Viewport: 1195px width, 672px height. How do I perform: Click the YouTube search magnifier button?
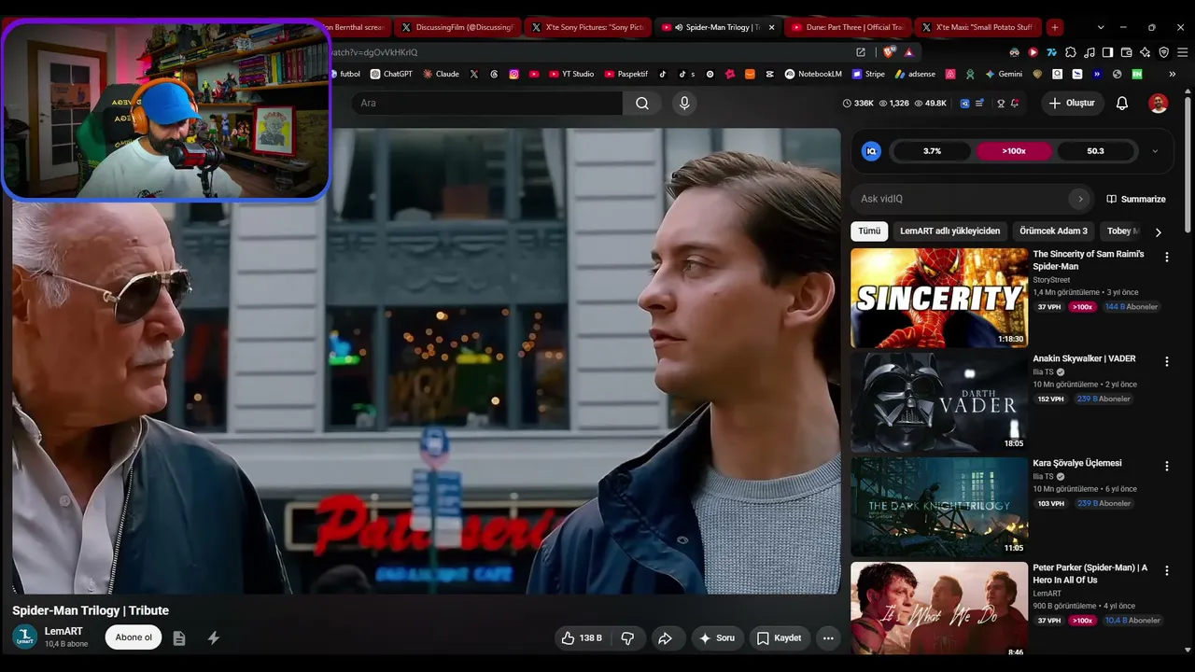coord(642,104)
